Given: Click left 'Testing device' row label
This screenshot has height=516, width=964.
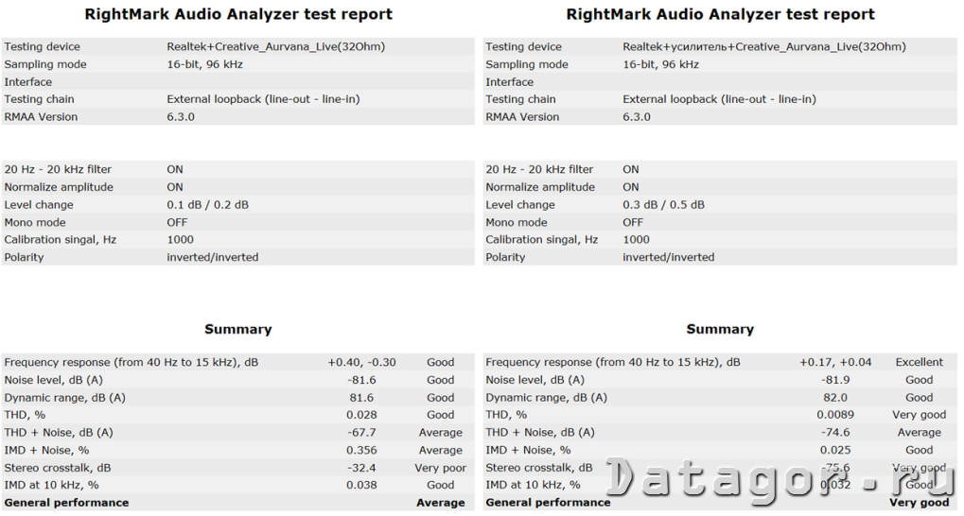Looking at the screenshot, I should [x=42, y=46].
